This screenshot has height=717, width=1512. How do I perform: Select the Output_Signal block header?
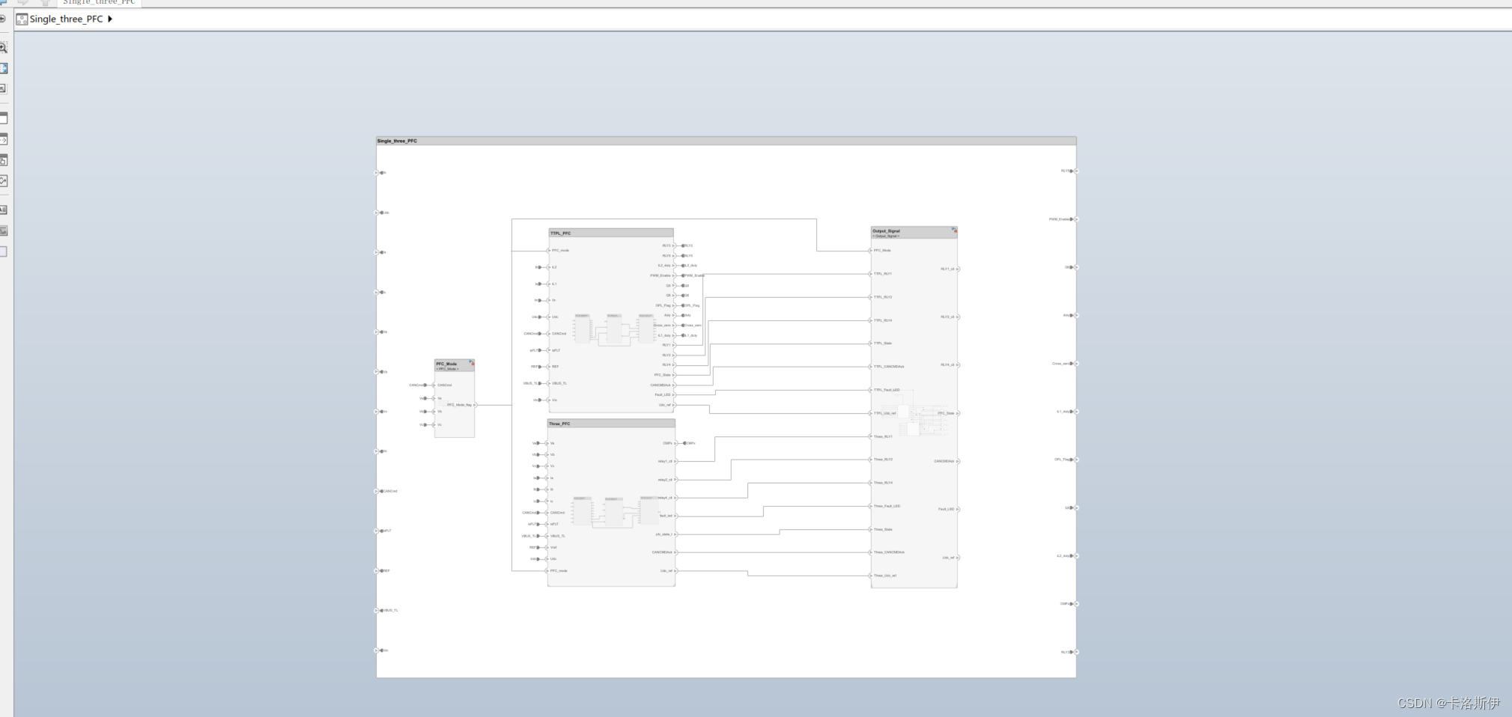pyautogui.click(x=914, y=233)
